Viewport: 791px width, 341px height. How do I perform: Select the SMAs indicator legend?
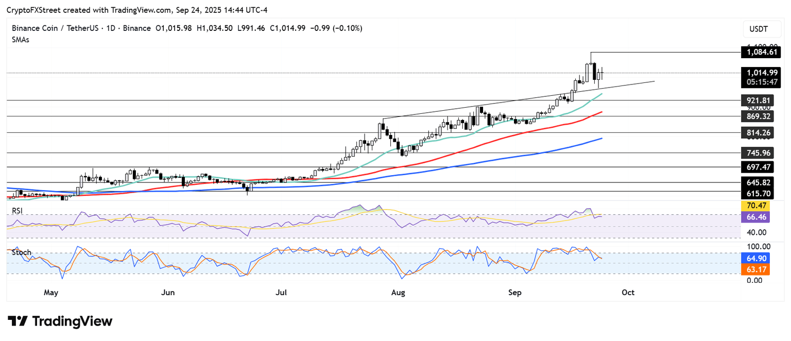click(x=21, y=40)
